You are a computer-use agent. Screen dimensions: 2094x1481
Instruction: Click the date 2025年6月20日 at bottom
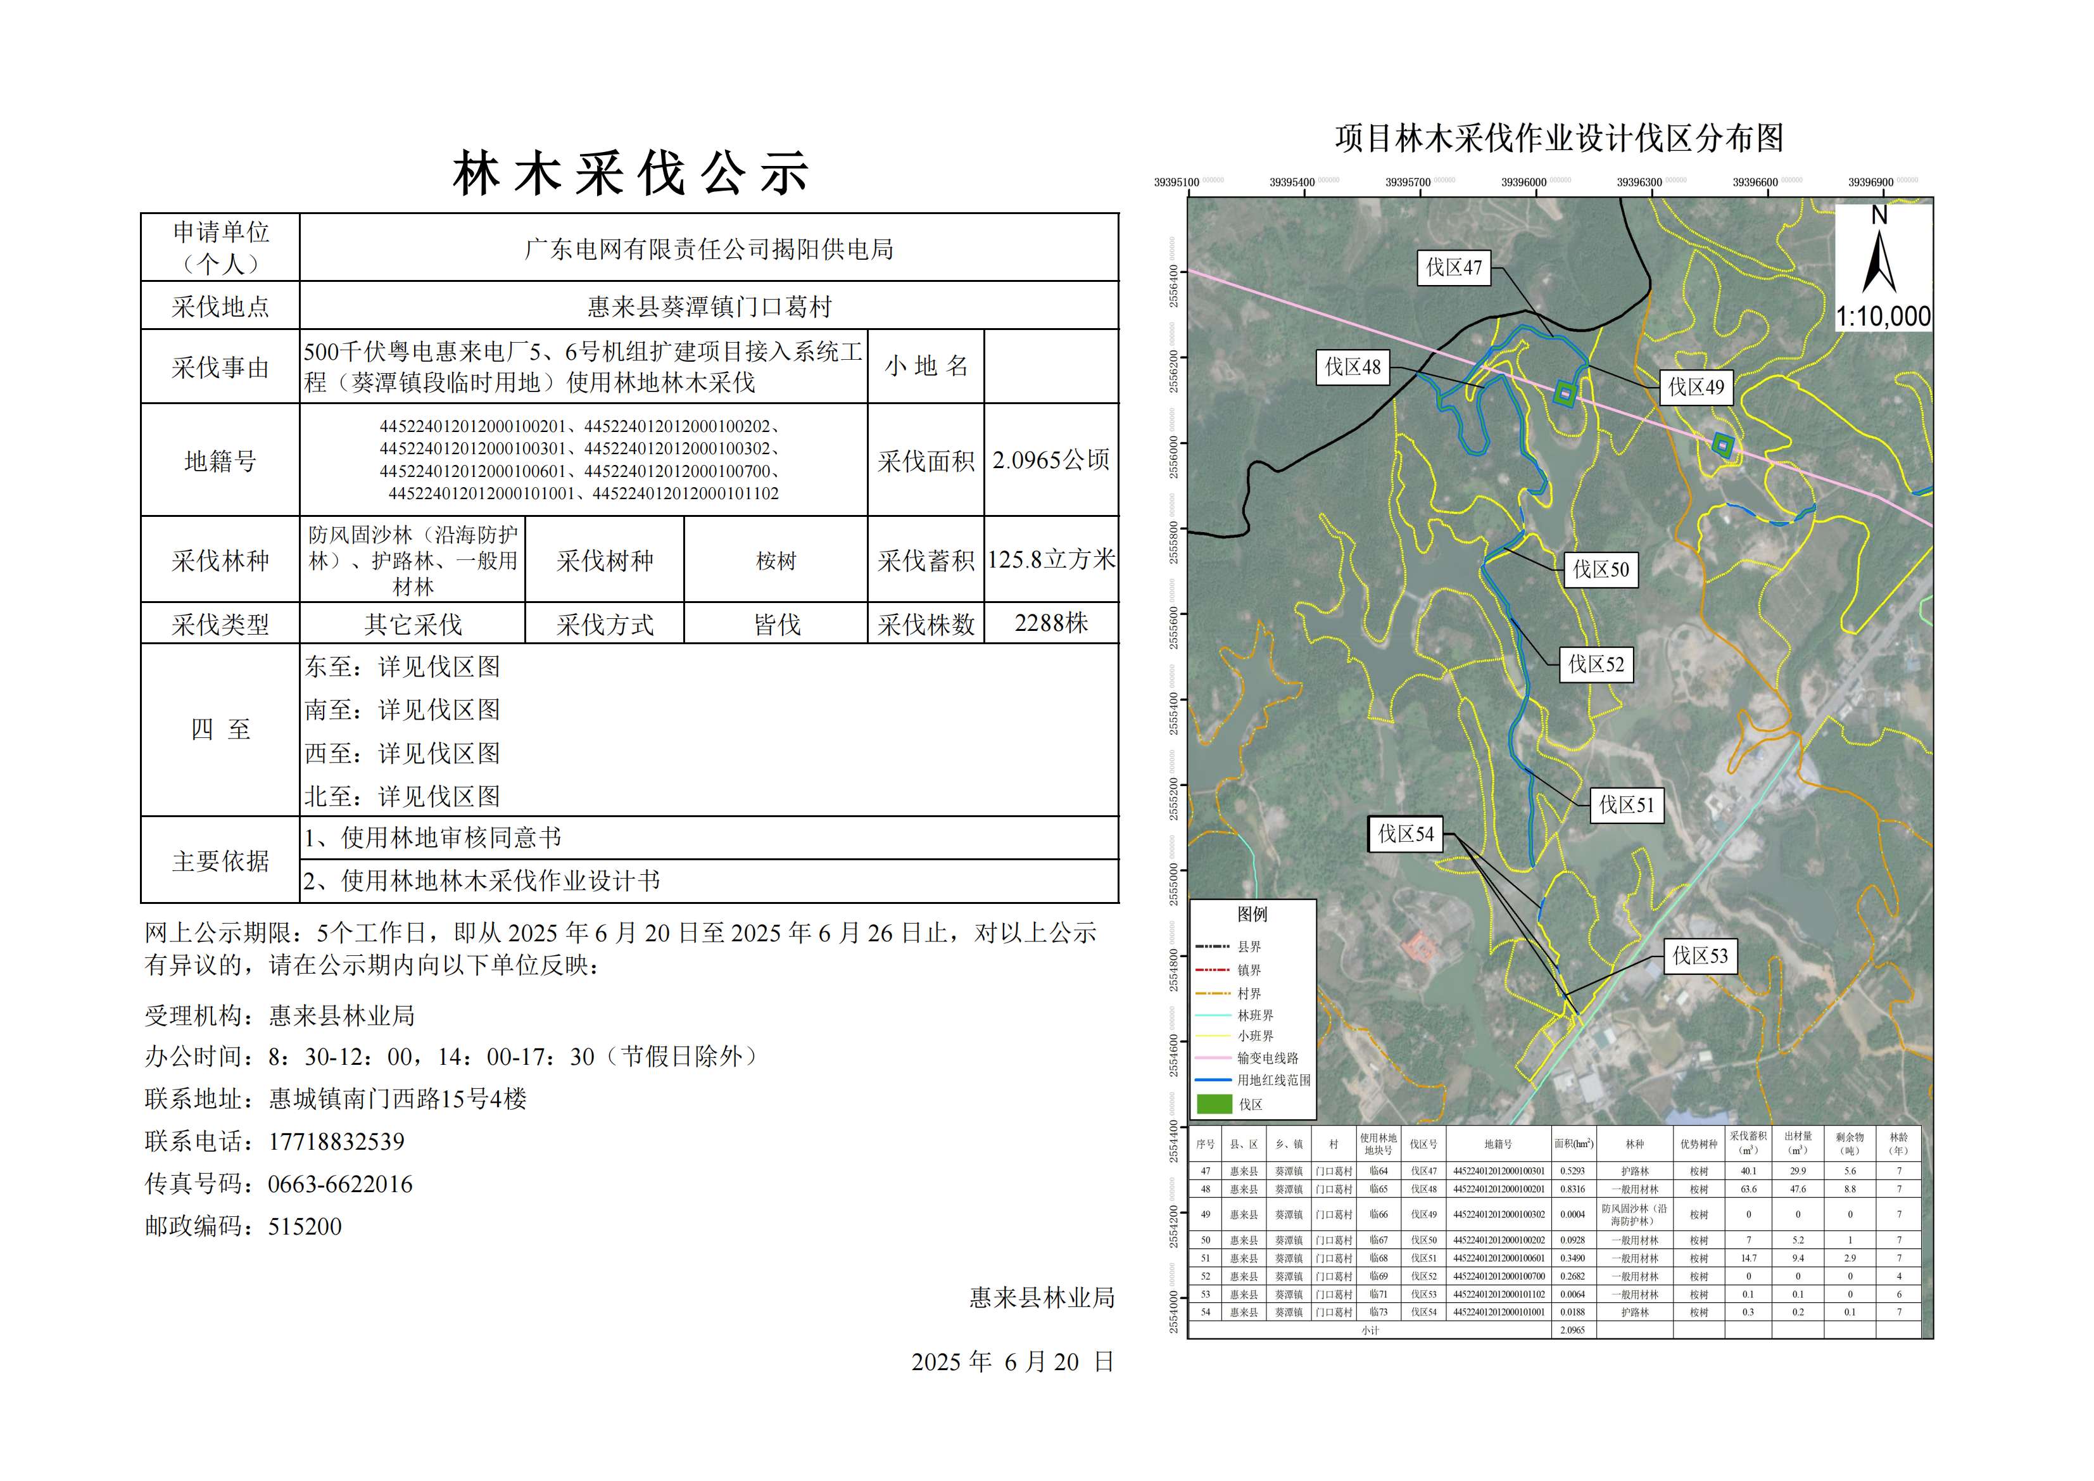(1012, 1361)
